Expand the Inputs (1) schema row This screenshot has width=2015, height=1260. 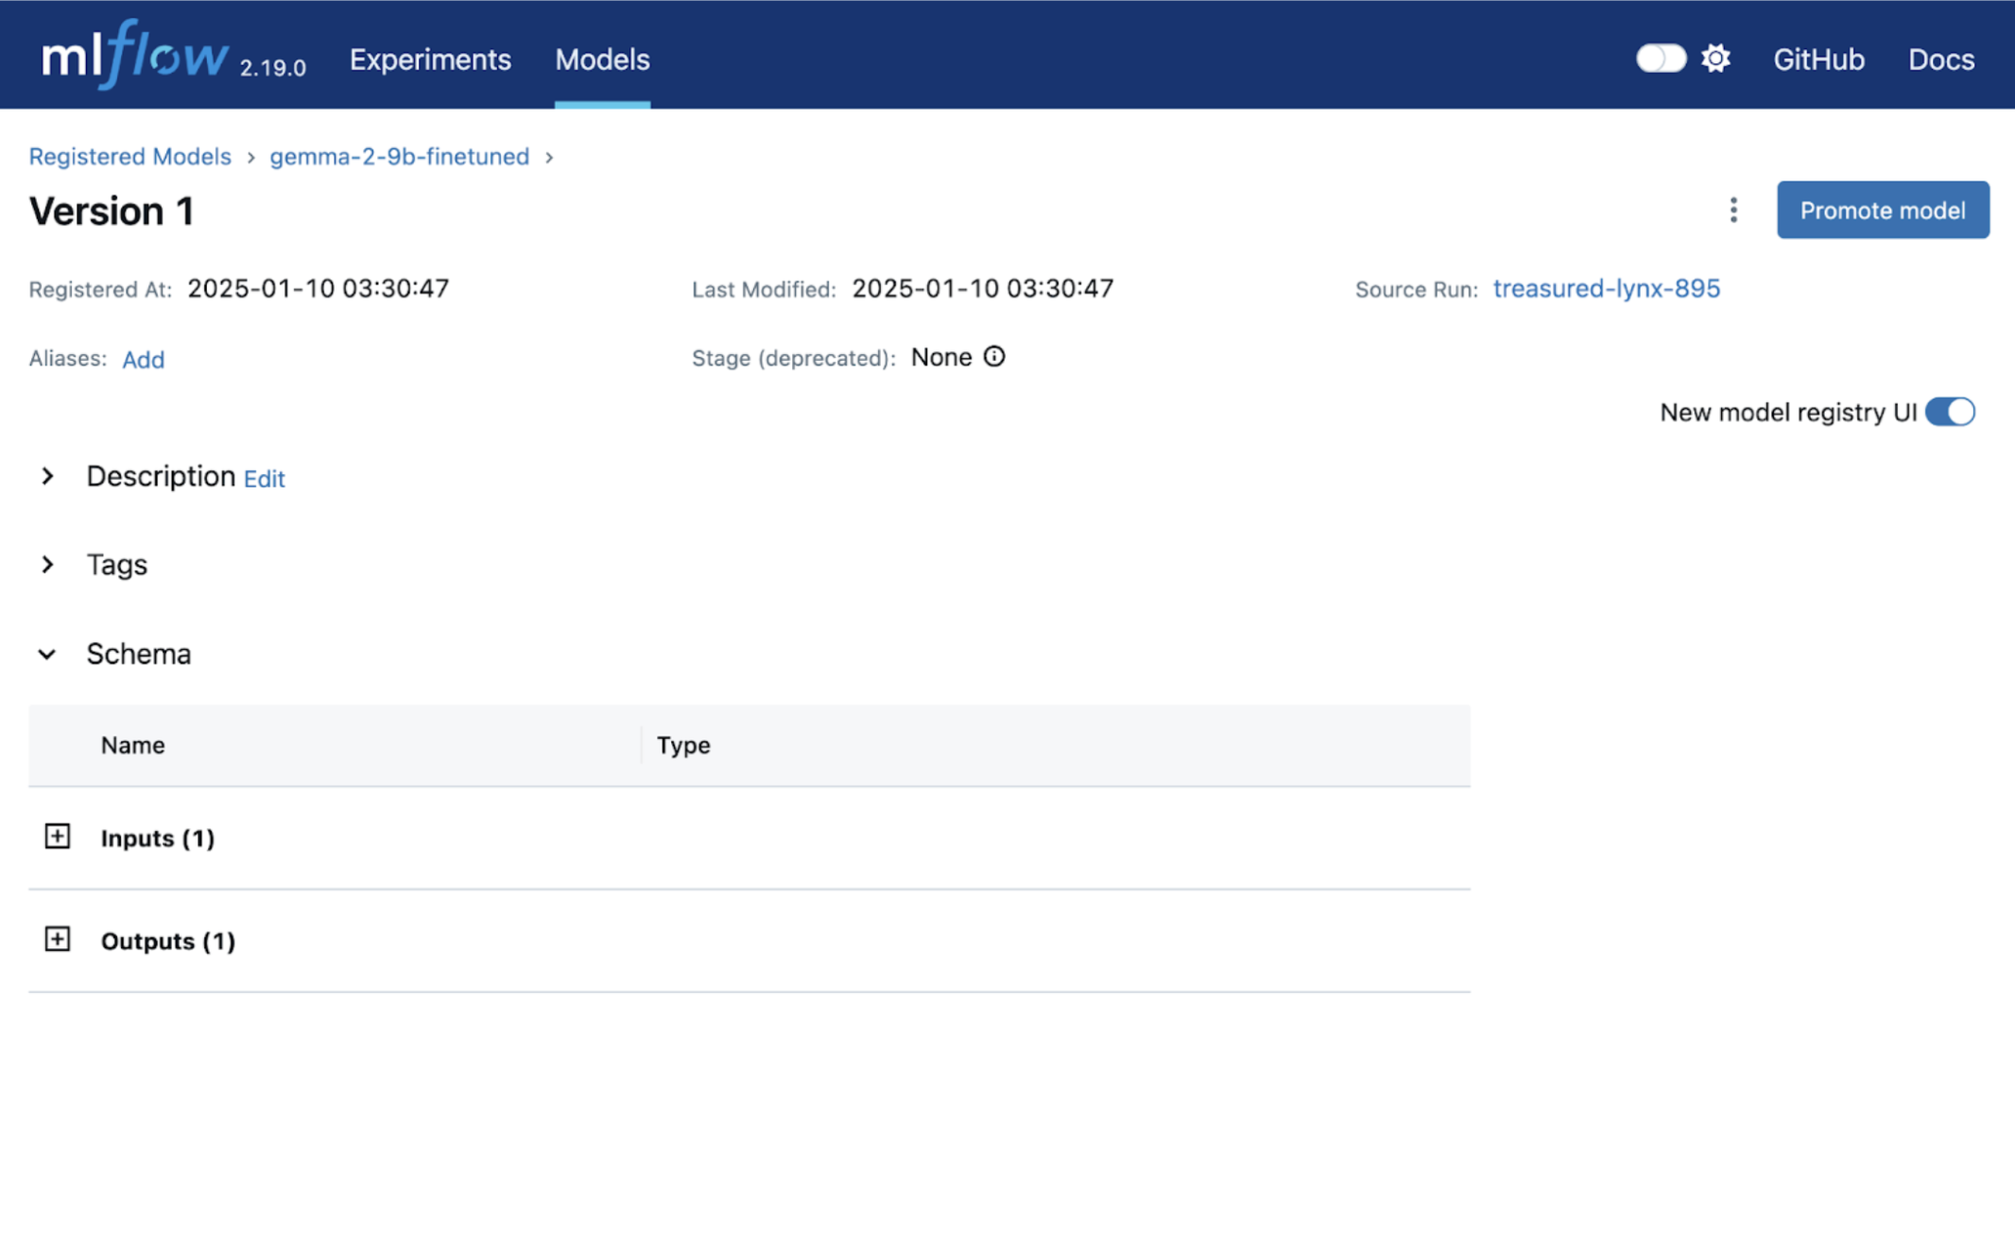58,836
